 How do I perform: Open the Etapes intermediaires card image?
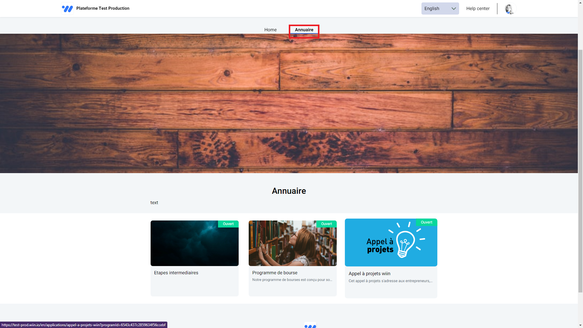(194, 243)
